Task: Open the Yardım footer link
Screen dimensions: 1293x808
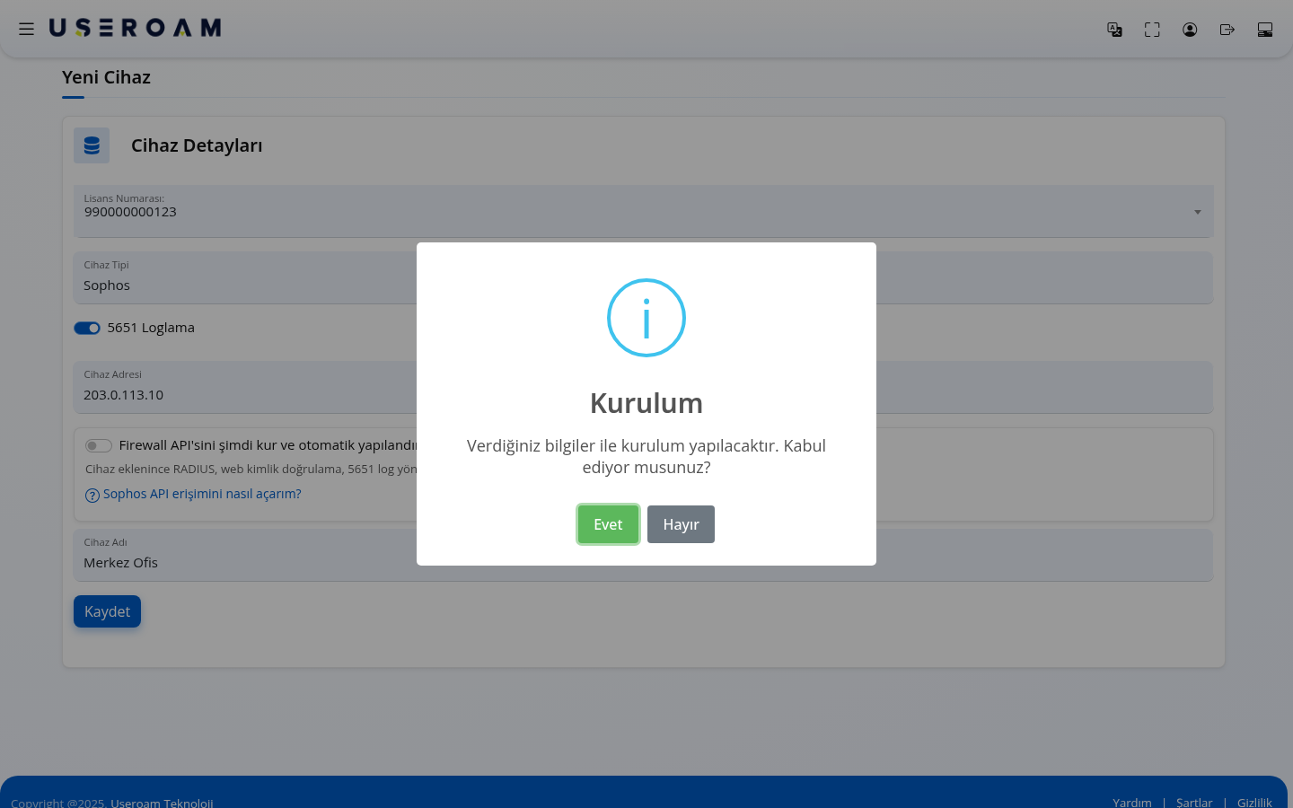Action: [1132, 802]
